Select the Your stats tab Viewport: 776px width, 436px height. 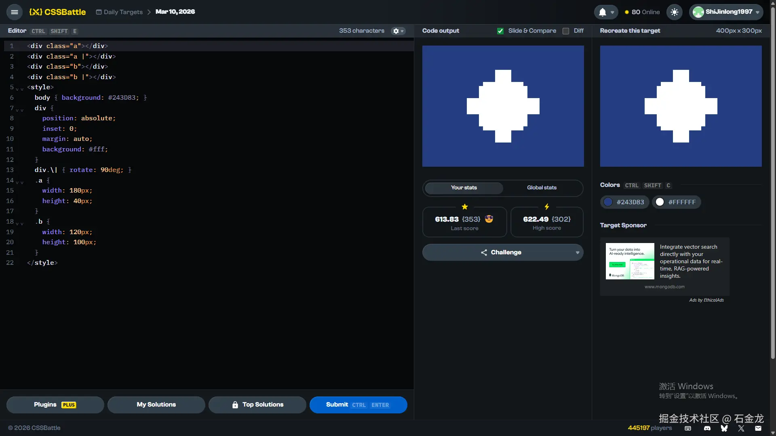tap(464, 188)
